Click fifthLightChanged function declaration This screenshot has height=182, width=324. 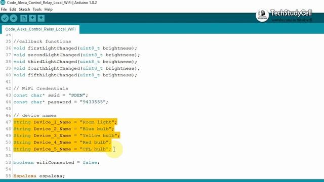click(x=75, y=75)
